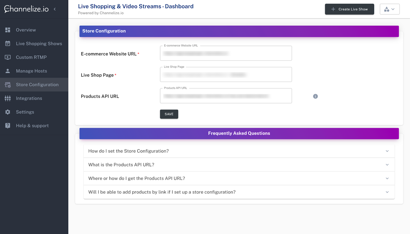
Task: Expand 'What is the Products API URL?'
Action: coord(239,165)
